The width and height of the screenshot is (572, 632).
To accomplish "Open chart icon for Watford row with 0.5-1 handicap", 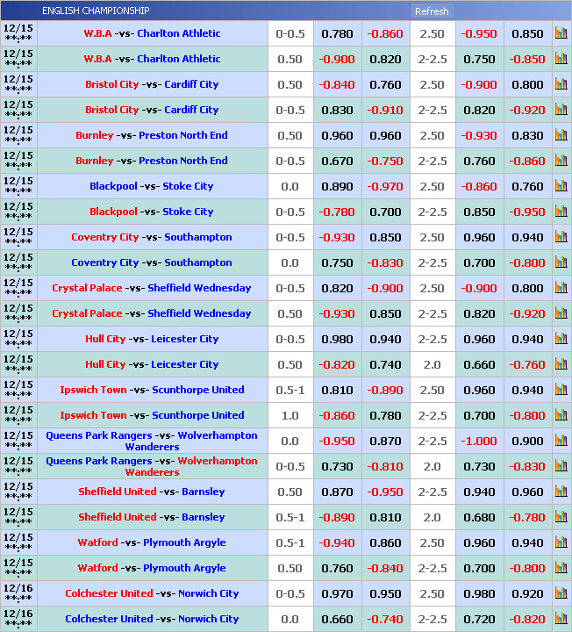I will (x=561, y=543).
